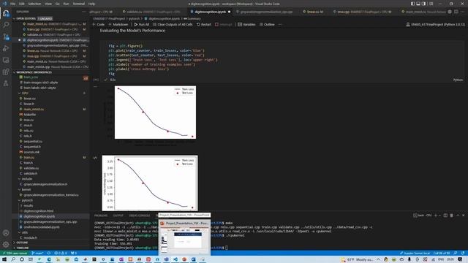468x263 pixels.
Task: Restart the notebook kernel
Action: tap(204, 24)
